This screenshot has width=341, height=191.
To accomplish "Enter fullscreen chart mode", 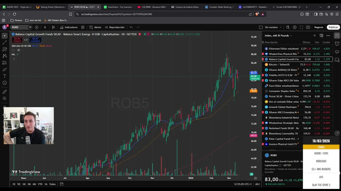I will (x=301, y=27).
